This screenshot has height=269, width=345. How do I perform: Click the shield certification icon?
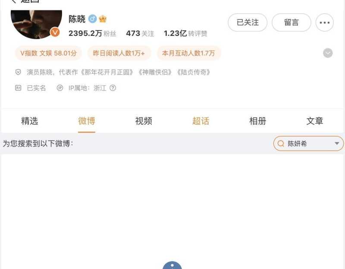(18, 72)
